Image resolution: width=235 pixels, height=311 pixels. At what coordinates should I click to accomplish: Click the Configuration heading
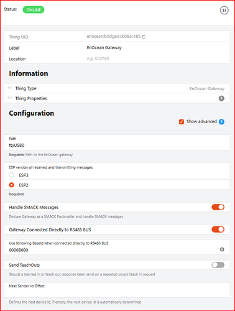click(32, 113)
